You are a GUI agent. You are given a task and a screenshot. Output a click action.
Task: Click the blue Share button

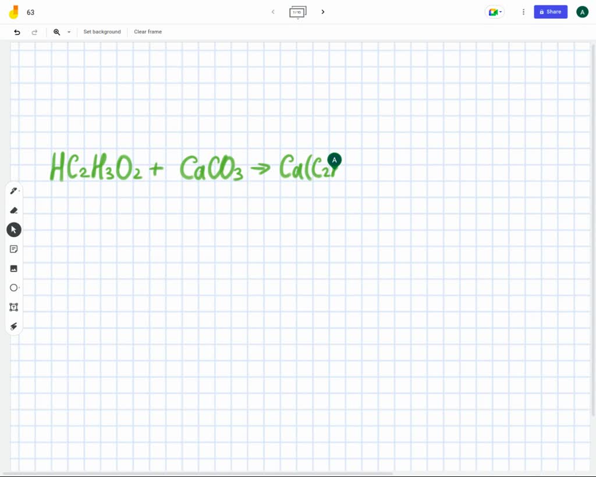550,12
